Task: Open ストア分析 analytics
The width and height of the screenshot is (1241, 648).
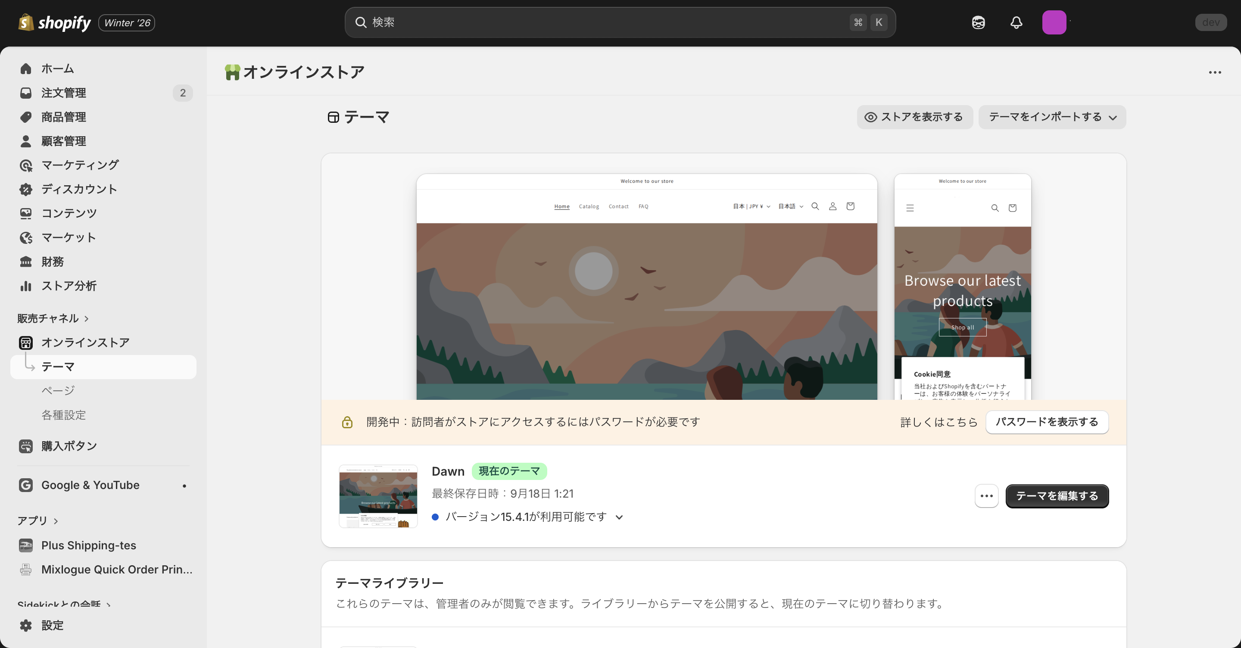Action: coord(69,286)
